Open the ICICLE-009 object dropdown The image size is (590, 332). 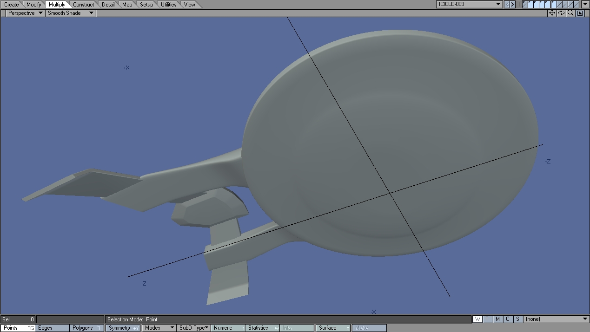tap(469, 4)
